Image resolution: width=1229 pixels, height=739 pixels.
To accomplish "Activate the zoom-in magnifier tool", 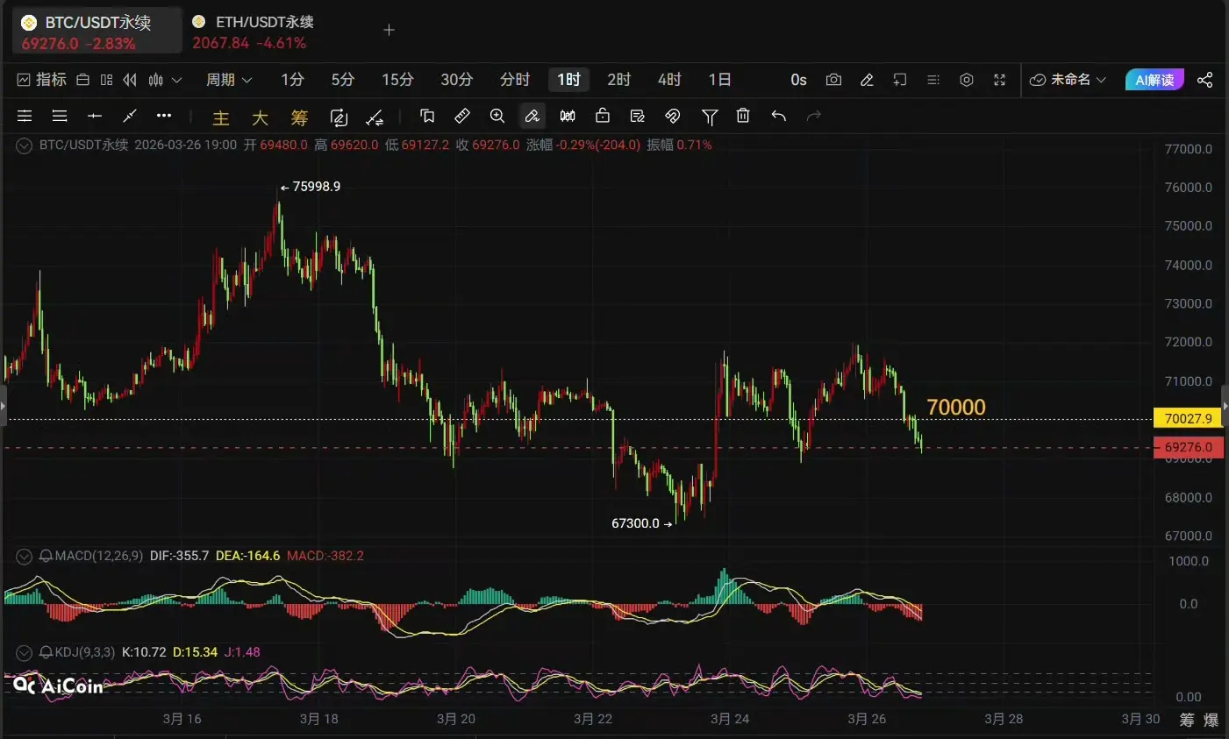I will click(x=497, y=116).
